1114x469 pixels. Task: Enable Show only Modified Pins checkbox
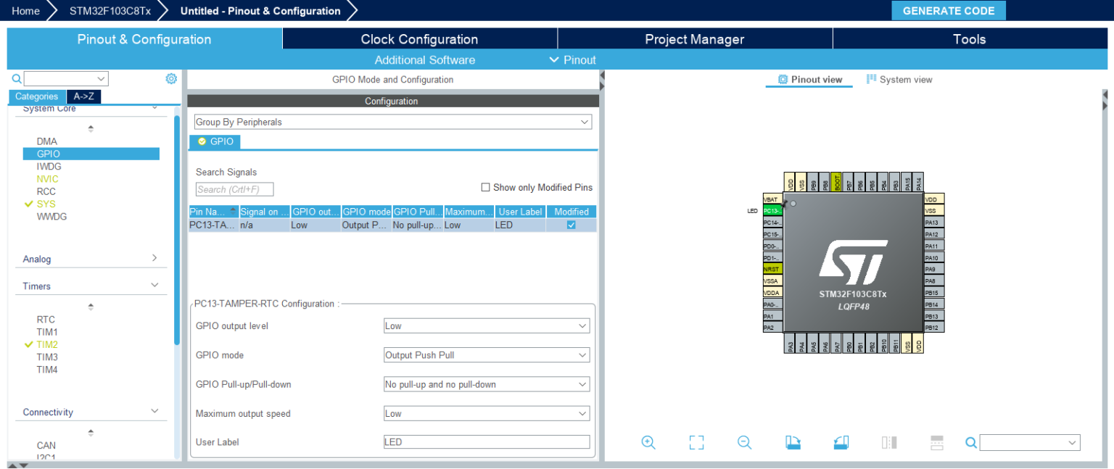(x=485, y=188)
